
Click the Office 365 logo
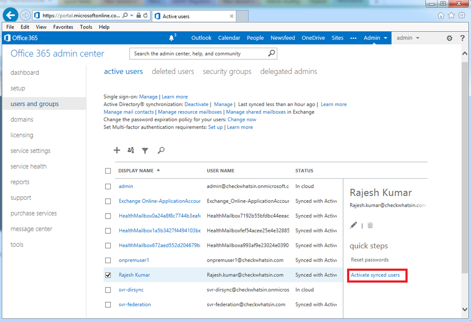(x=21, y=38)
